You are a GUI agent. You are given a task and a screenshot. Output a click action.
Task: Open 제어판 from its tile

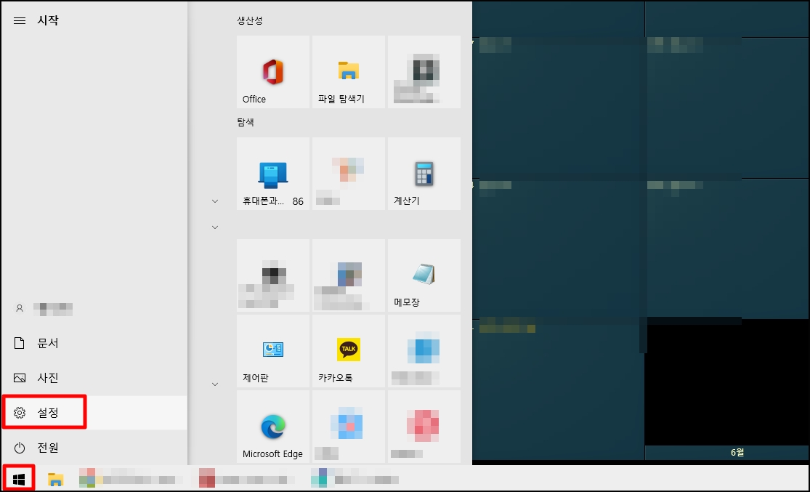(x=272, y=351)
